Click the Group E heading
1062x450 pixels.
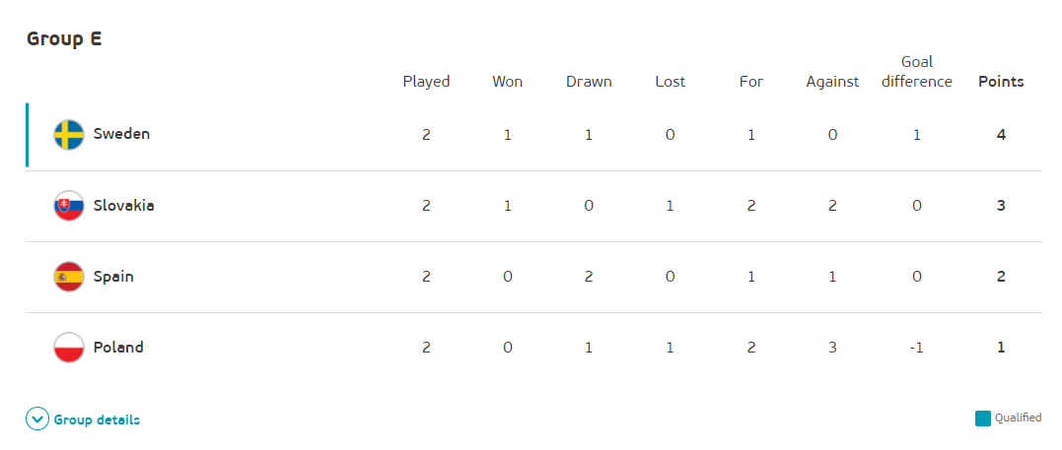coord(64,39)
